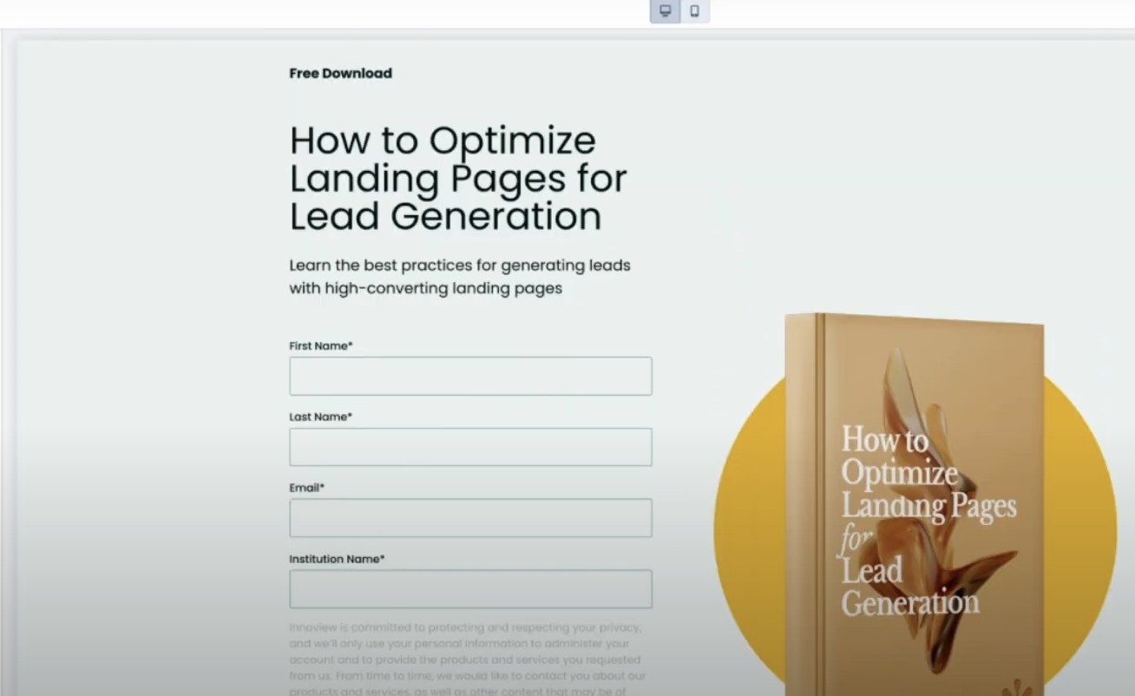Screen dimensions: 1135x696
Task: Click the 'Institution Name*' field label
Action: 337,559
